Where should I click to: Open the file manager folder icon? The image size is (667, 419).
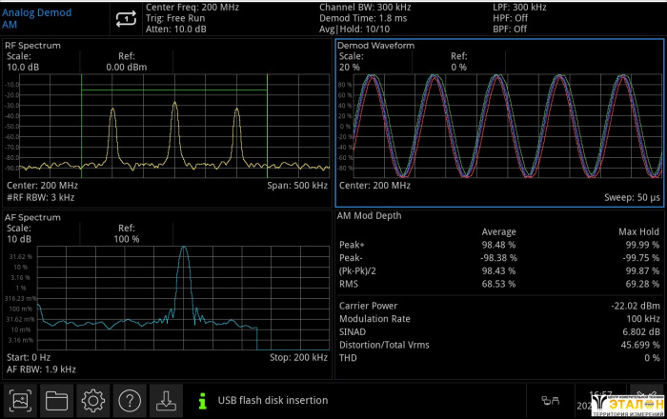pyautogui.click(x=57, y=400)
